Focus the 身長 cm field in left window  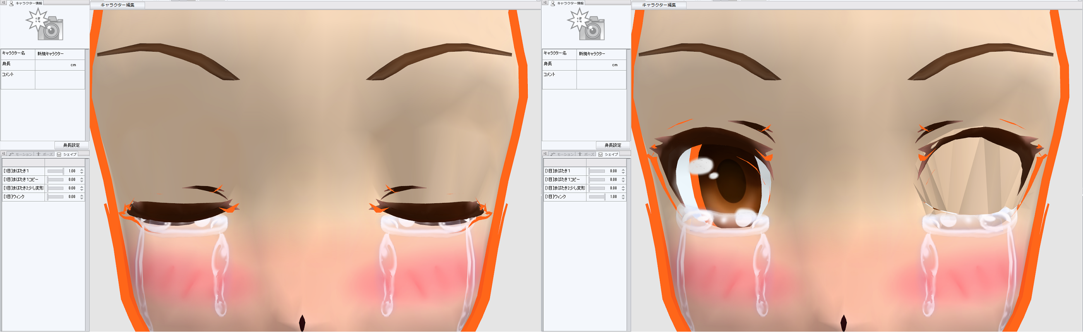[x=60, y=65]
